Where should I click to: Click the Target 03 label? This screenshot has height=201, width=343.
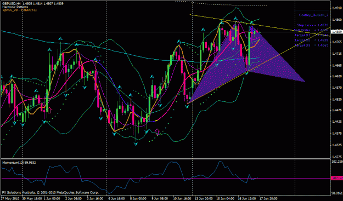pos(312,45)
